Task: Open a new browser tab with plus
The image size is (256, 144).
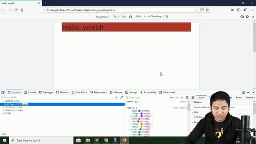Action: [x=45, y=3]
